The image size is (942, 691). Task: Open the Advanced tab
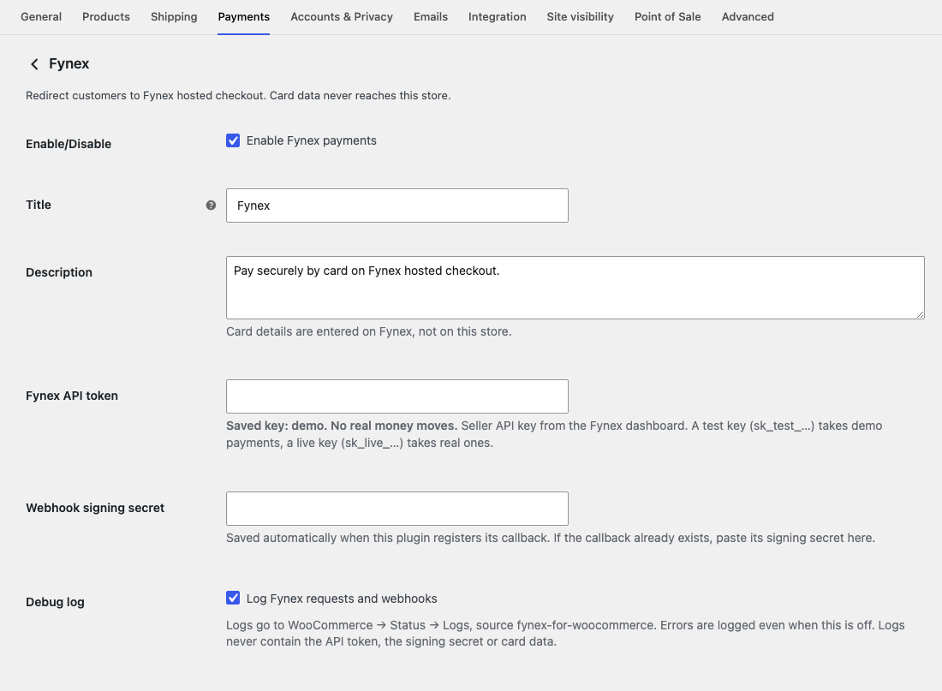748,17
